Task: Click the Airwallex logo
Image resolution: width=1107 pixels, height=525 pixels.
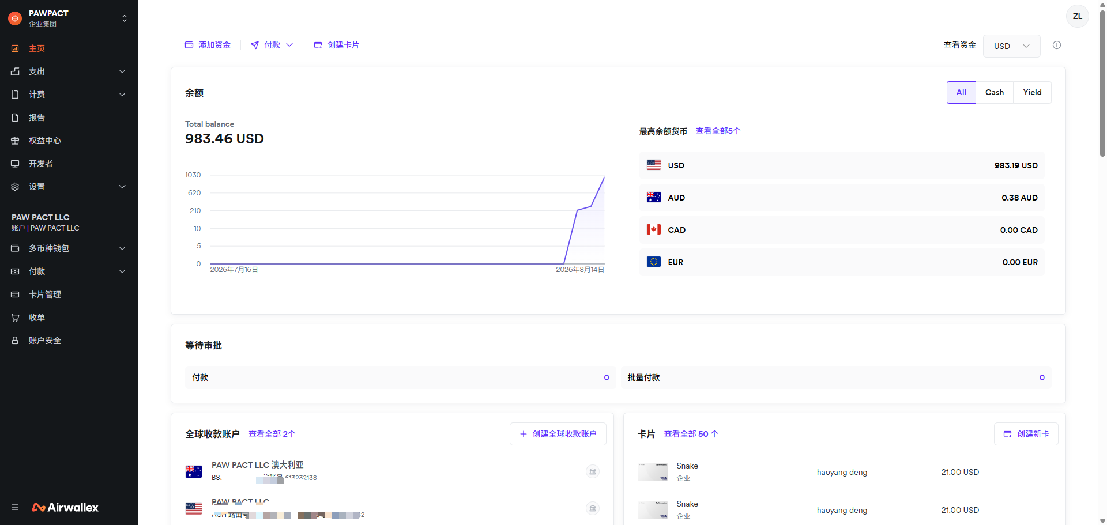Action: coord(65,507)
